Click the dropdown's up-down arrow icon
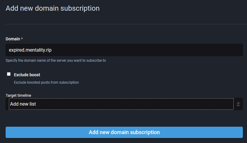247x143 pixels. click(x=238, y=104)
